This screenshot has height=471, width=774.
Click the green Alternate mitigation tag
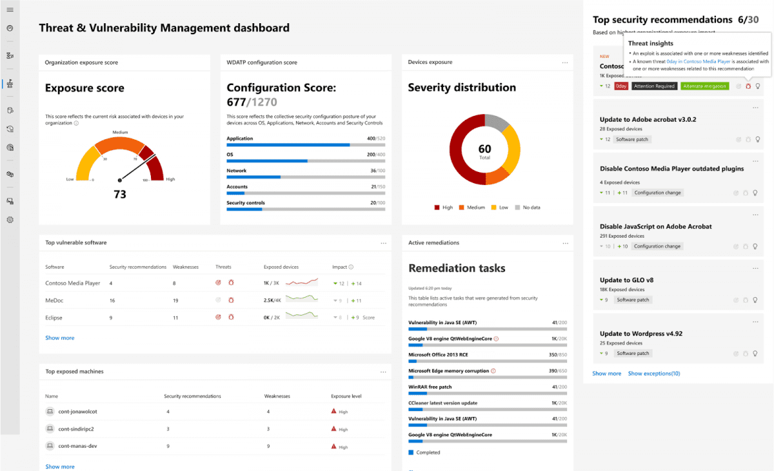704,86
